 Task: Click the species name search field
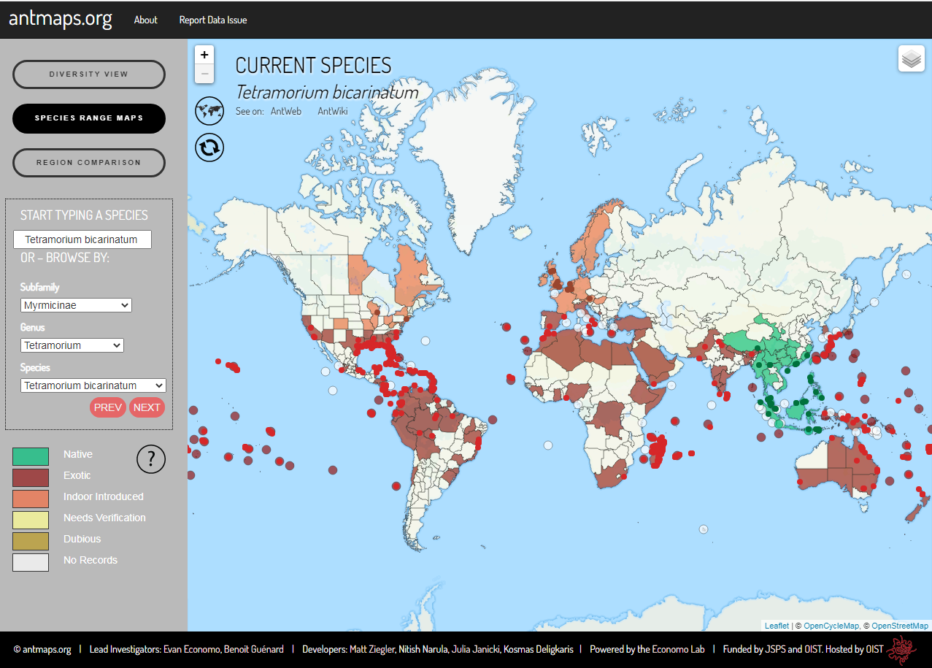tap(82, 239)
